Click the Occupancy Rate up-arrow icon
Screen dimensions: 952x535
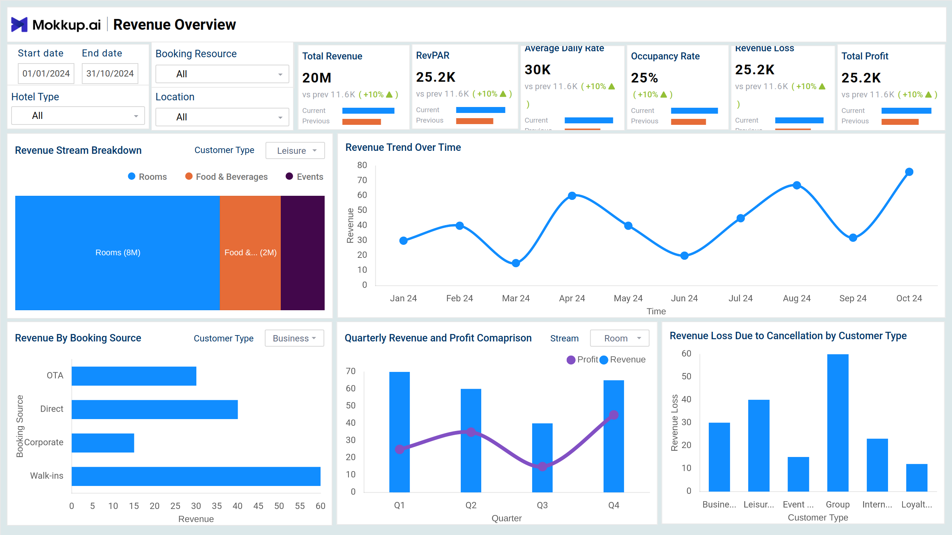(663, 94)
